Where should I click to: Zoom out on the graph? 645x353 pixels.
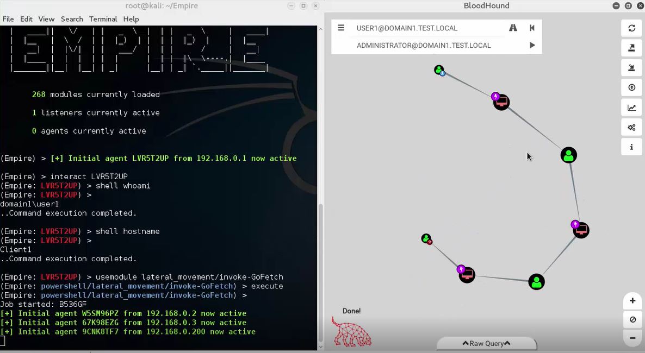tap(632, 338)
